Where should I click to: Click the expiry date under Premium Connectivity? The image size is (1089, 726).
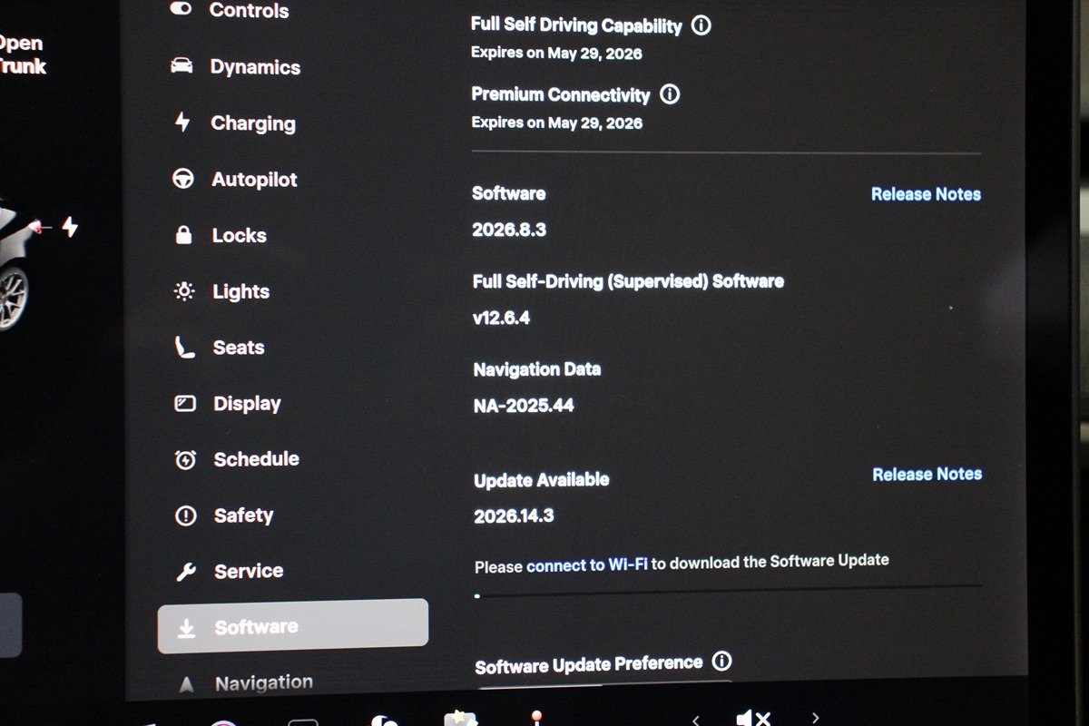557,123
